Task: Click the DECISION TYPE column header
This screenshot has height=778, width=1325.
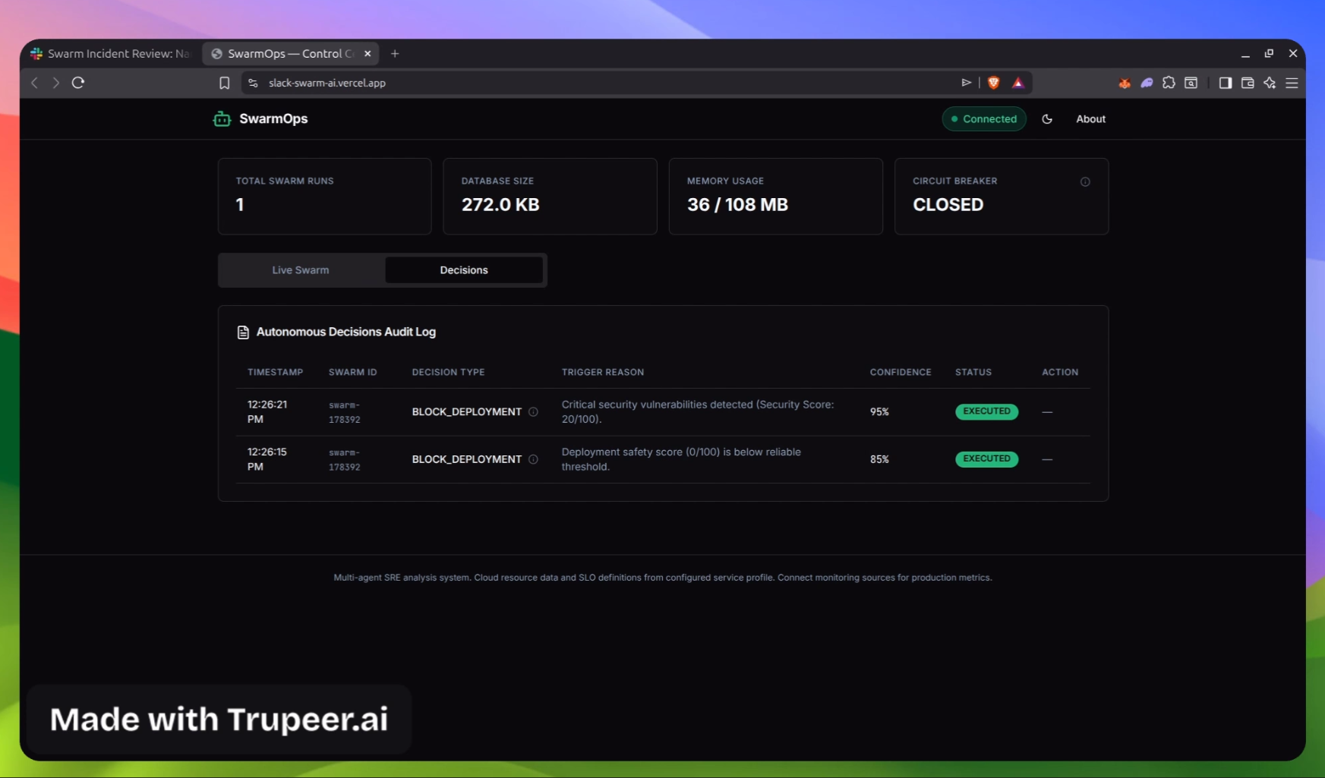Action: tap(448, 373)
